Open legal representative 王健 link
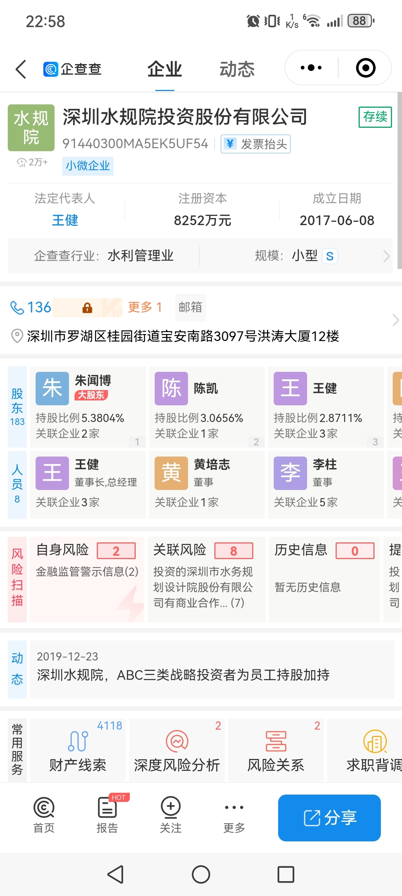The image size is (402, 896). [65, 220]
